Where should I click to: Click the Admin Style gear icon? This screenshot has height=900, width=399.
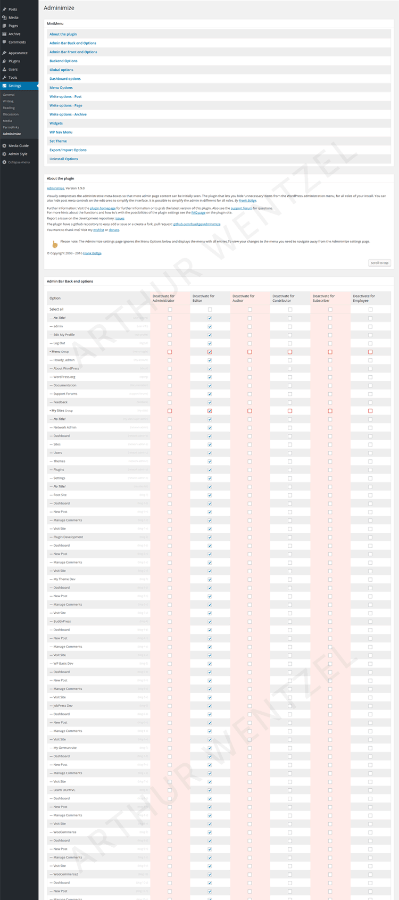(4, 154)
